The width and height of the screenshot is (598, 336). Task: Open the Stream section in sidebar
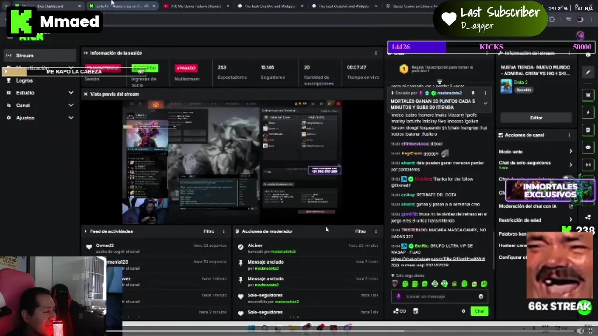pos(39,56)
